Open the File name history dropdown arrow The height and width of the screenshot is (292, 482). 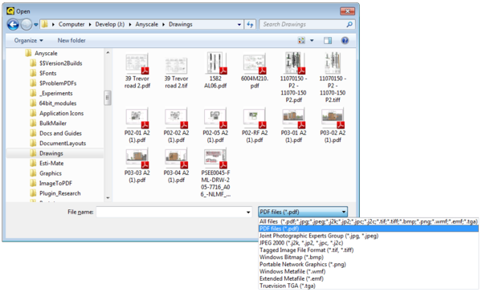click(x=248, y=212)
